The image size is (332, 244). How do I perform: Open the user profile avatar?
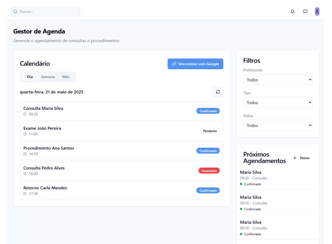click(317, 11)
